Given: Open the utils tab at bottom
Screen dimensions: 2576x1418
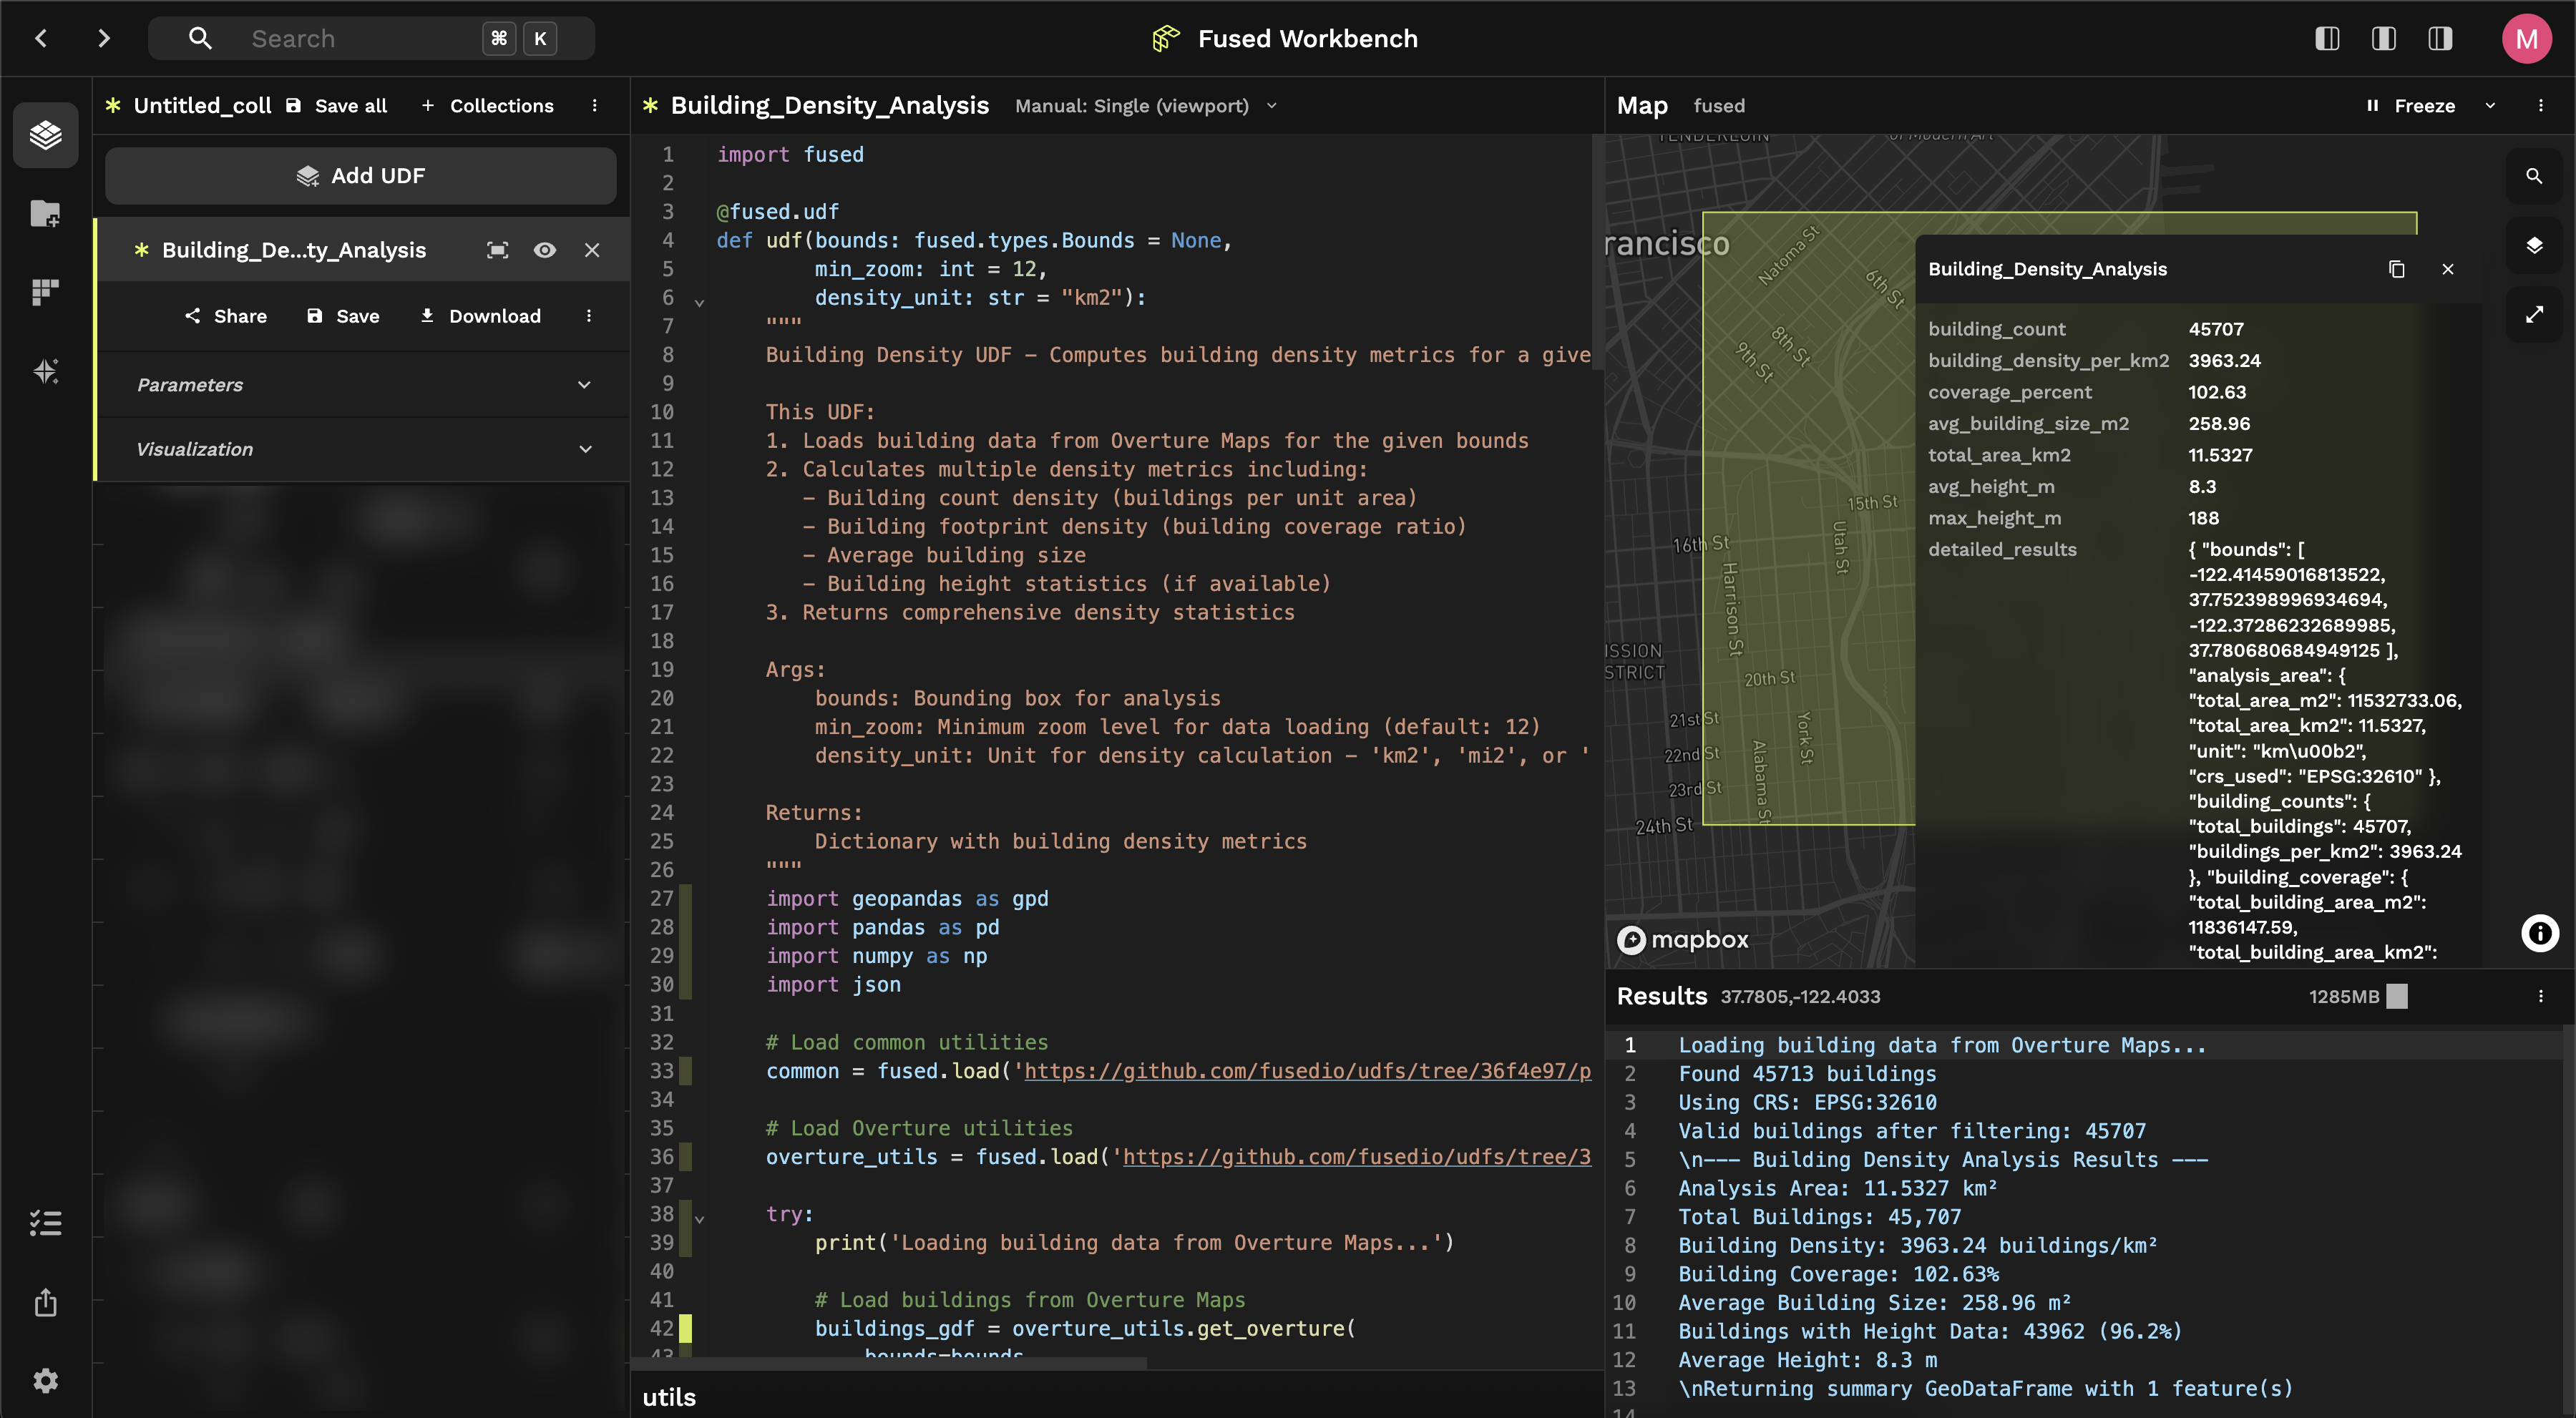Looking at the screenshot, I should [x=669, y=1397].
